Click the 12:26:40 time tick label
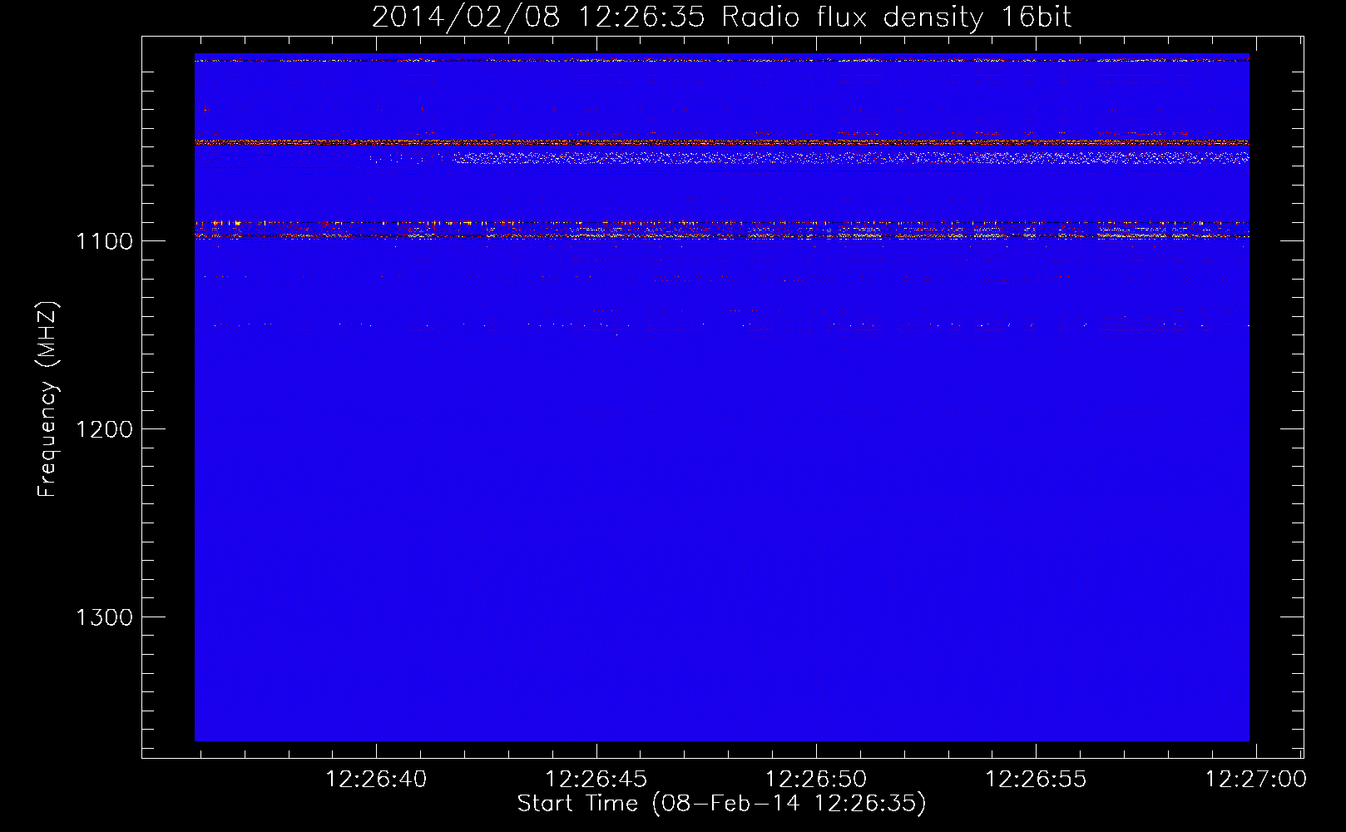The height and width of the screenshot is (832, 1346). coord(376,780)
